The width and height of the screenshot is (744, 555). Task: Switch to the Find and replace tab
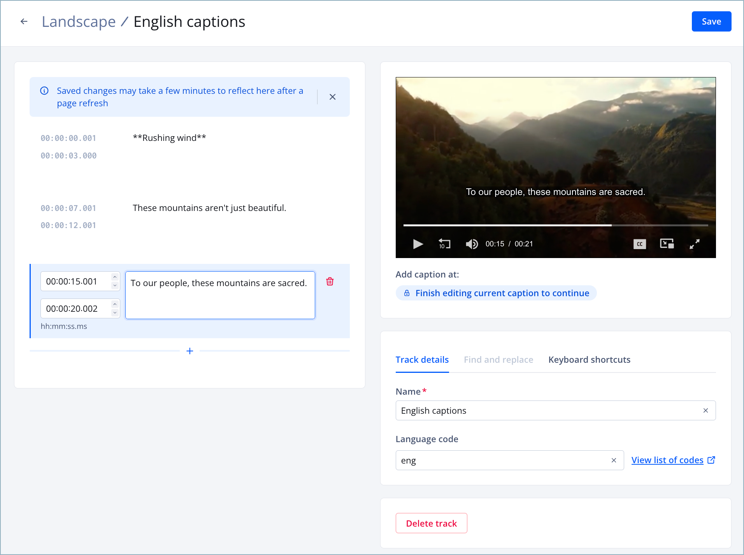498,360
